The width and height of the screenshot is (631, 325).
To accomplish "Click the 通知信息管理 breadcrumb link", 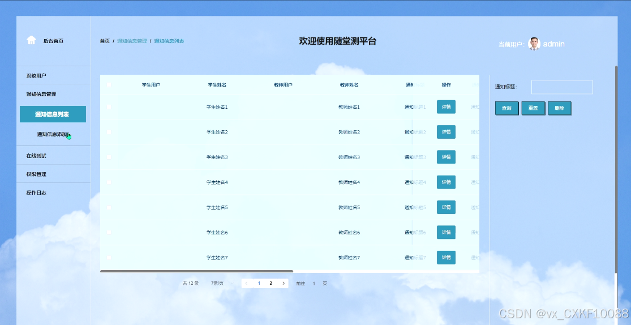I will click(132, 41).
